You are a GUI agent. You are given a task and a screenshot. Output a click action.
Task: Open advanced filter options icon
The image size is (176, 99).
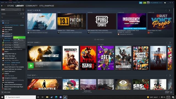point(23,17)
